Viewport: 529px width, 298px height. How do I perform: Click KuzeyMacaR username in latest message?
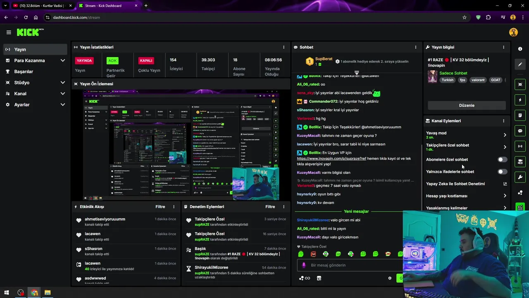click(x=309, y=237)
